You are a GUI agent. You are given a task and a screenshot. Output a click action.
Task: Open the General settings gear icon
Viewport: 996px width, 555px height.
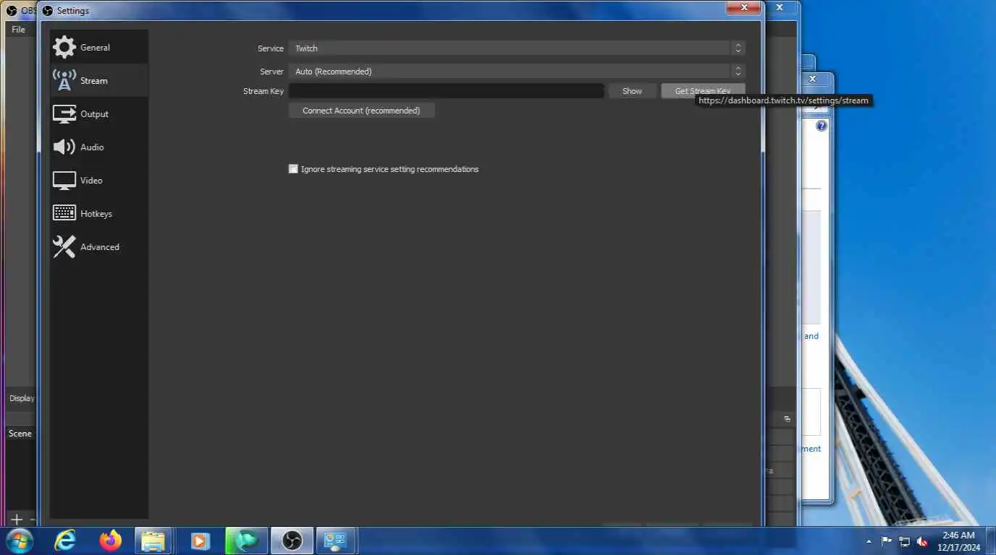point(64,48)
